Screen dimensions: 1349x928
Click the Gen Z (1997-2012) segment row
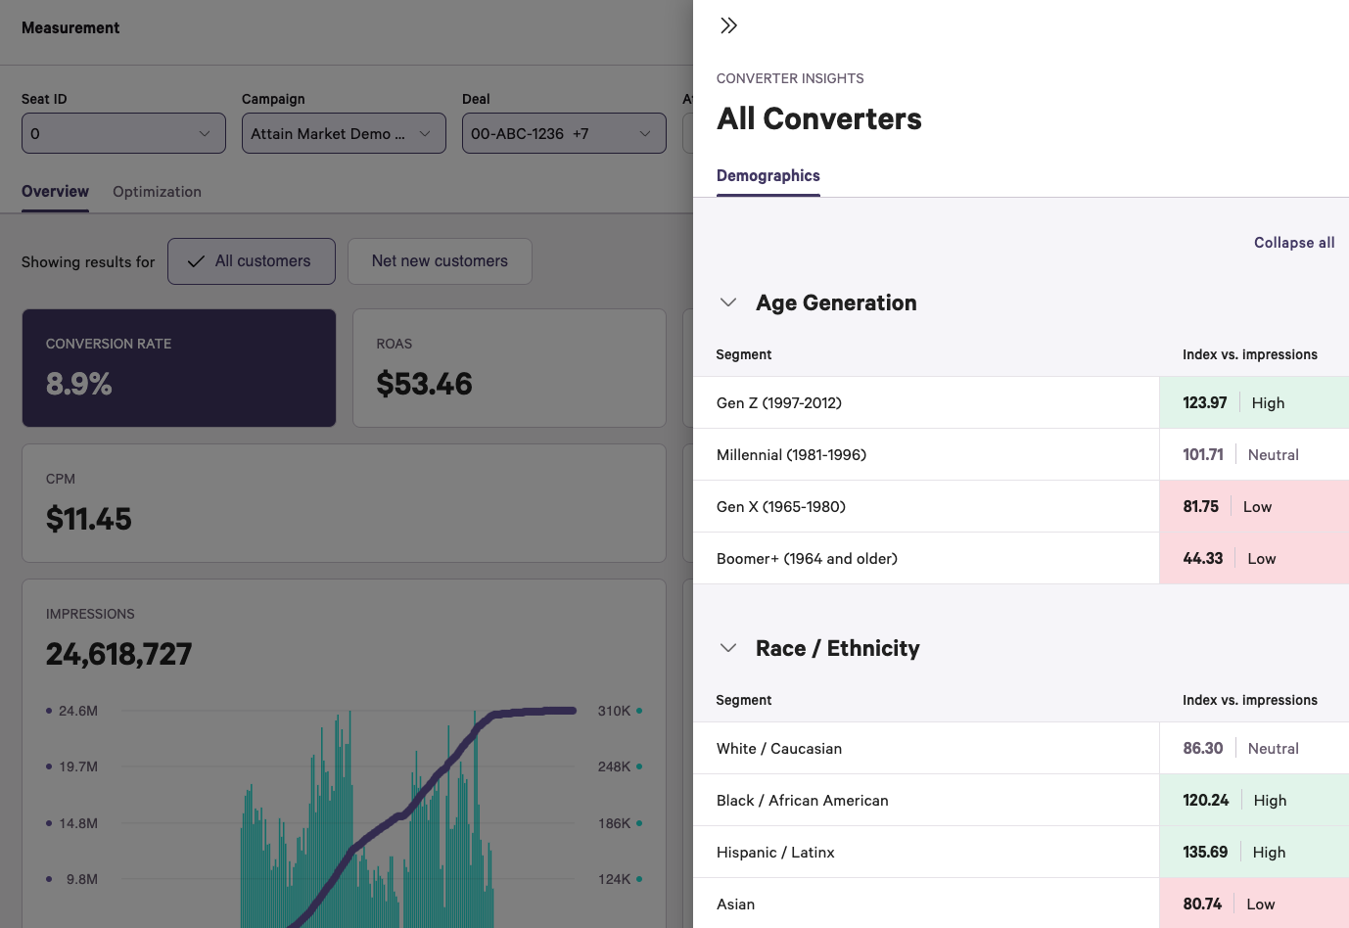click(925, 402)
